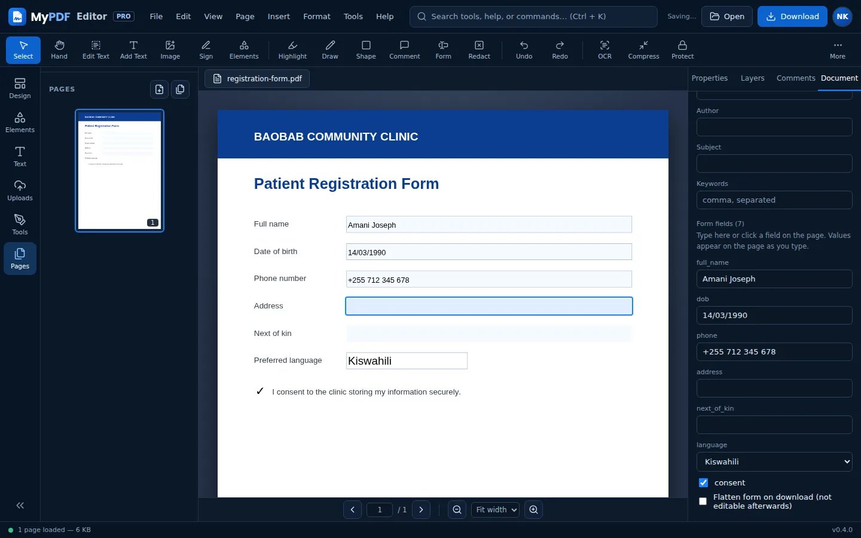The height and width of the screenshot is (538, 861).
Task: Click the Address field on the form
Action: (489, 306)
